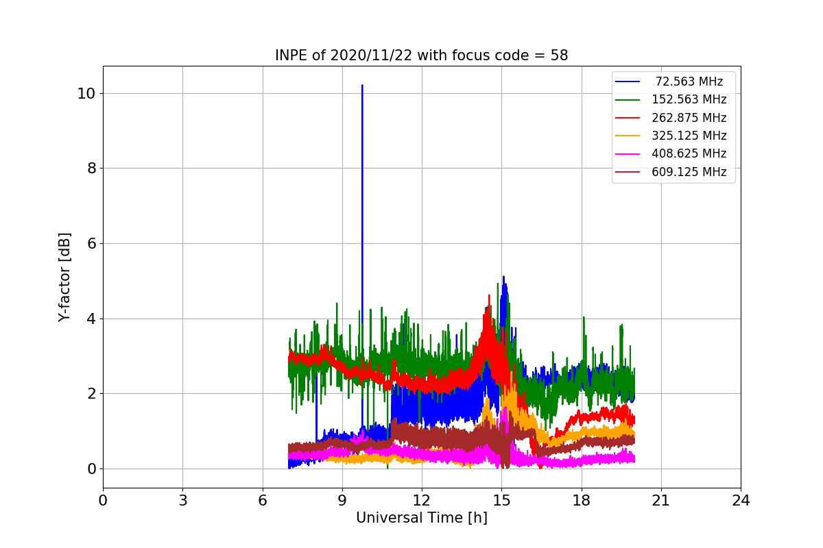
Task: Click the brown line swatch in the legend
Action: tap(628, 172)
